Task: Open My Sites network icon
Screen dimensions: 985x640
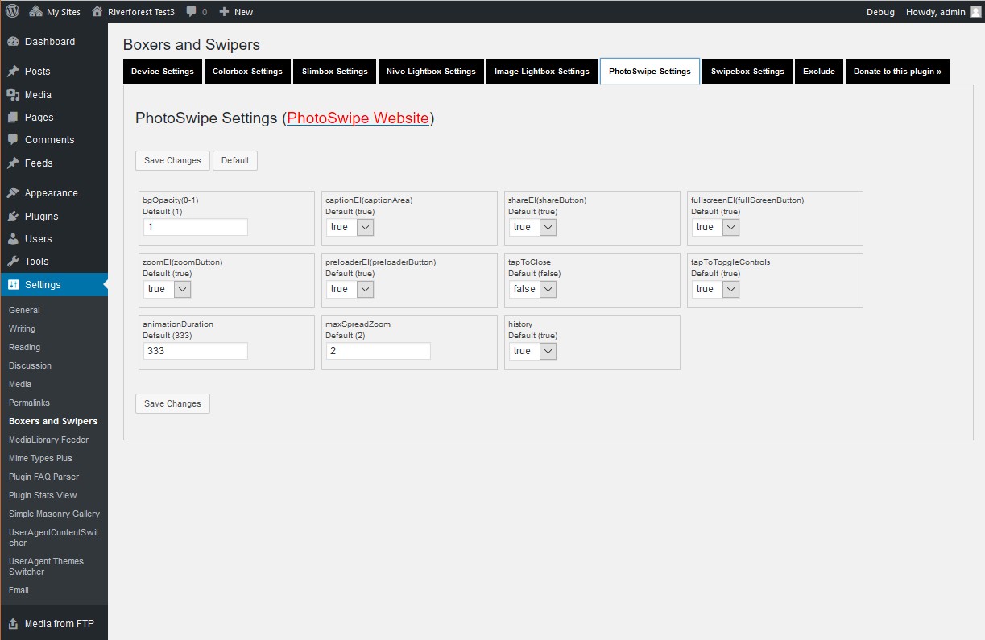Action: click(35, 12)
